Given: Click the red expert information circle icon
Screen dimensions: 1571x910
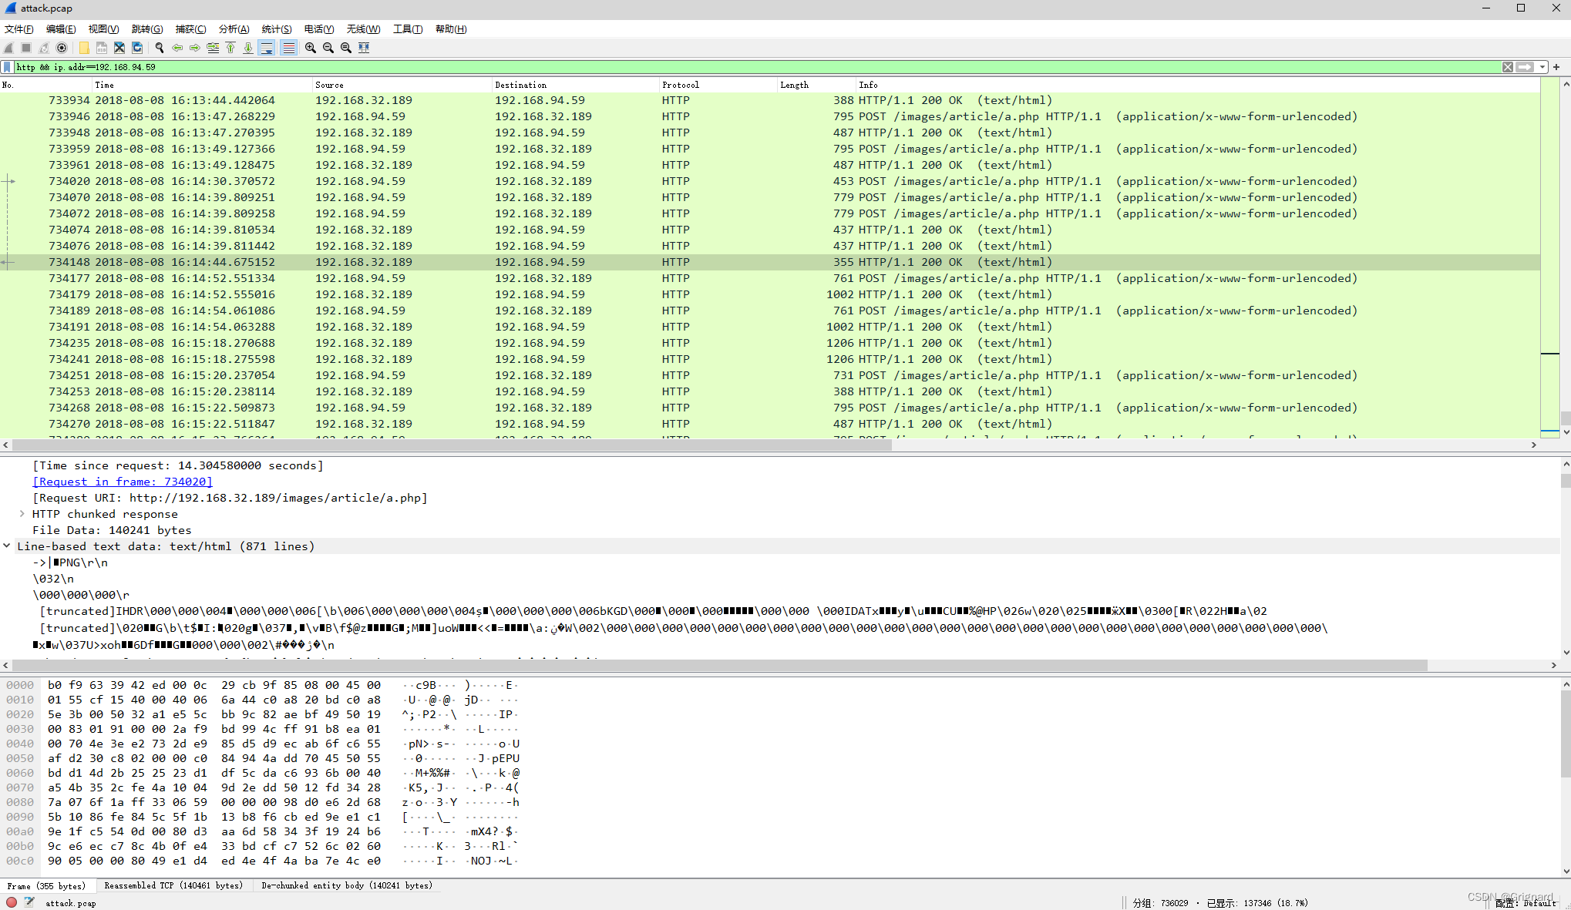Looking at the screenshot, I should click(x=12, y=902).
